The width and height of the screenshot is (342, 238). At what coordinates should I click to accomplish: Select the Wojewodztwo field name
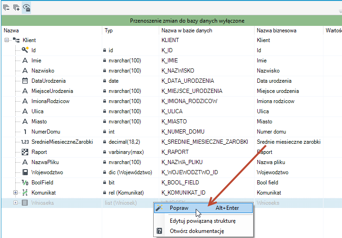tap(47, 172)
